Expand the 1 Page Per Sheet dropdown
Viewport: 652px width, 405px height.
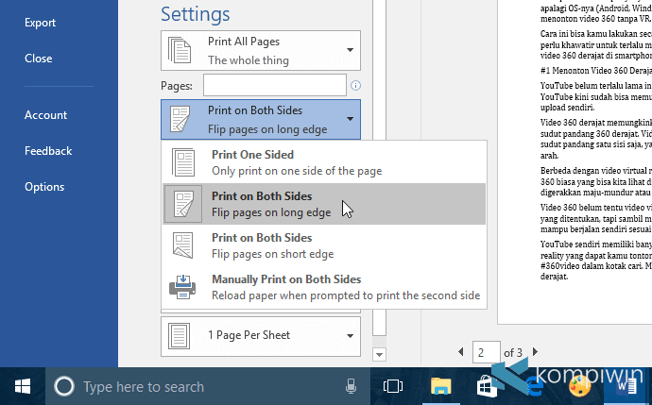(261, 336)
